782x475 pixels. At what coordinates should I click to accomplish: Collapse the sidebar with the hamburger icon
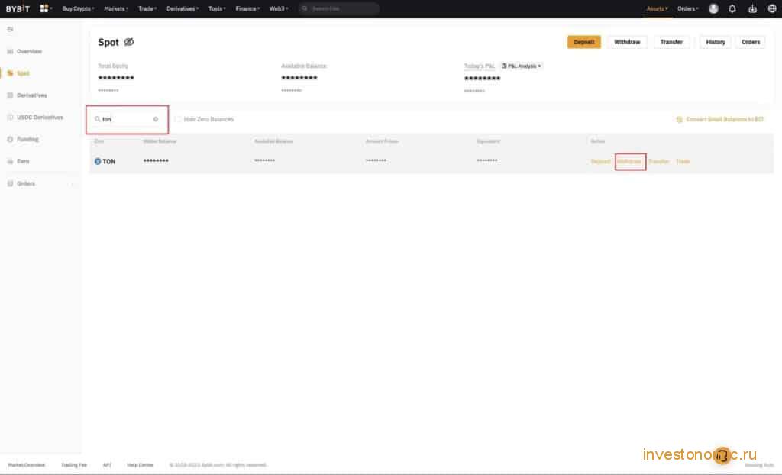(10, 30)
